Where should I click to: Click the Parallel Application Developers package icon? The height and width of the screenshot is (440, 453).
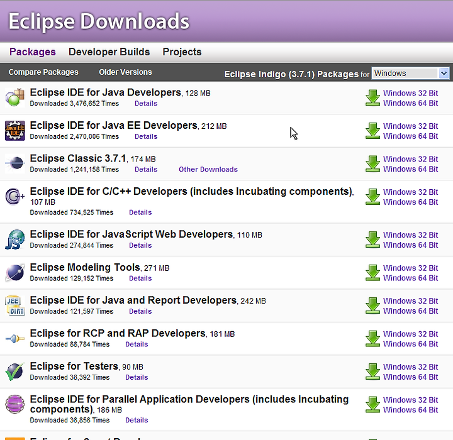[14, 404]
